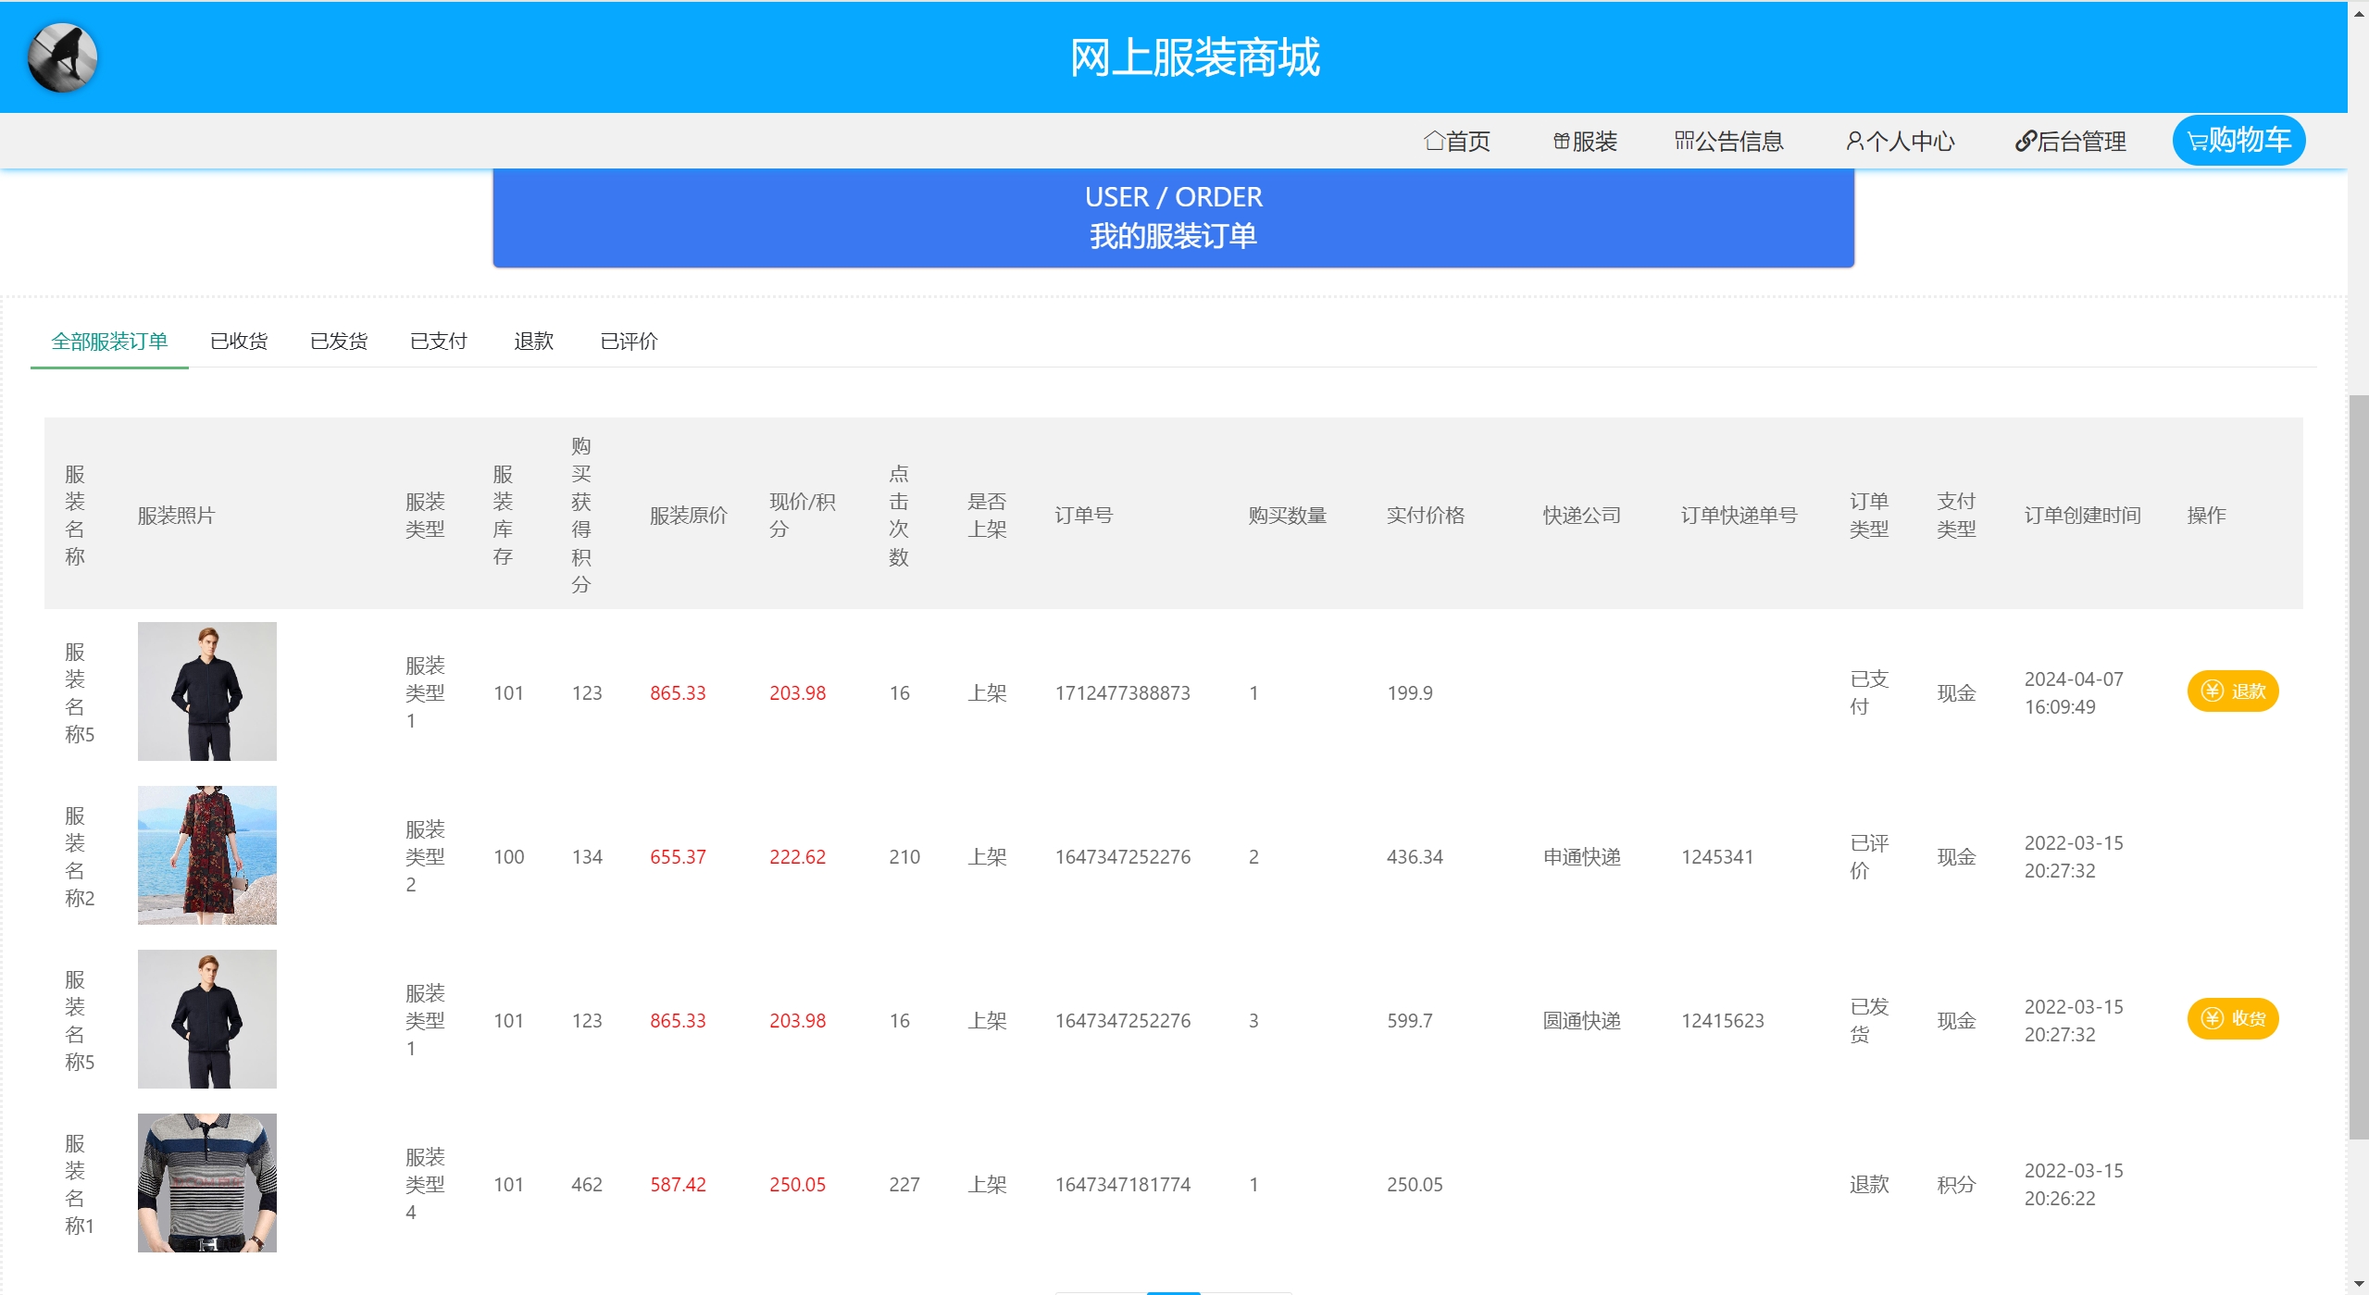This screenshot has width=2369, height=1295.
Task: Click dark jacket photo in first row
Action: pos(207,691)
